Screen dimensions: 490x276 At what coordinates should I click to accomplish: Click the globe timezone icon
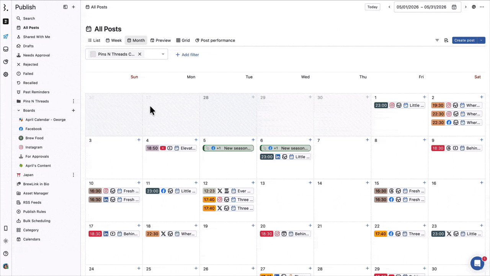pyautogui.click(x=474, y=7)
